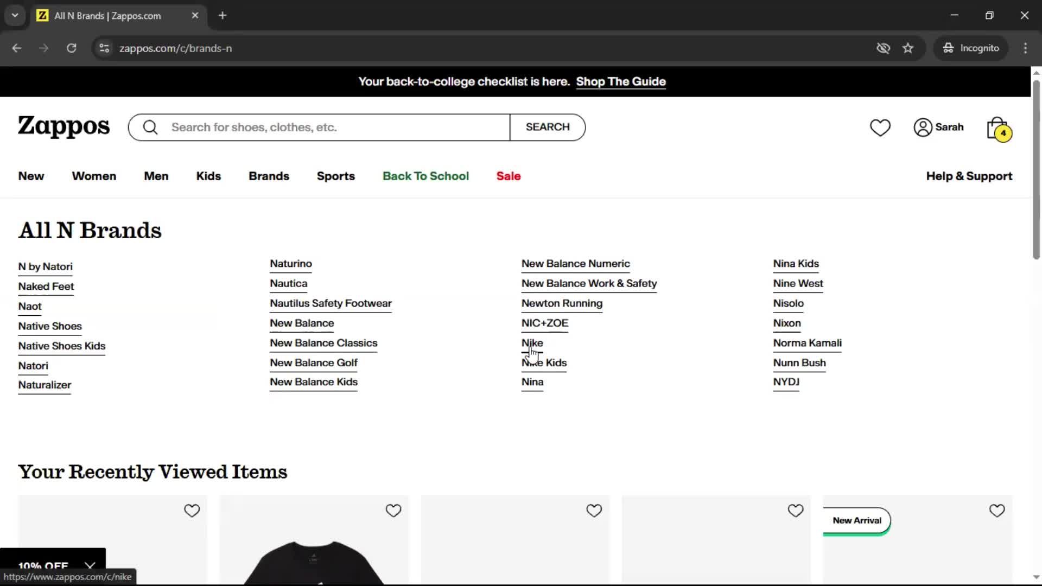Click the third-party cookies blocked eye icon
The width and height of the screenshot is (1042, 586).
point(883,48)
